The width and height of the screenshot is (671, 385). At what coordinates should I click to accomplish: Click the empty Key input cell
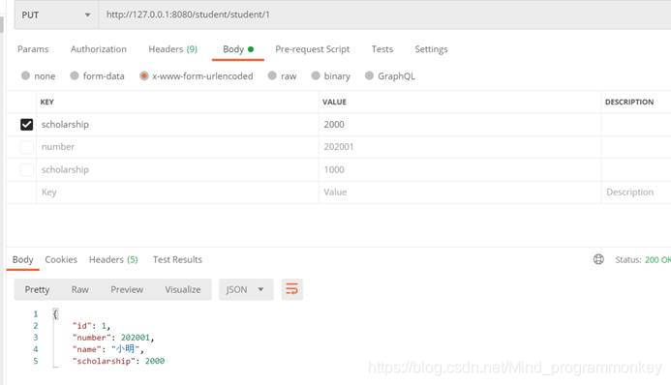coord(177,192)
